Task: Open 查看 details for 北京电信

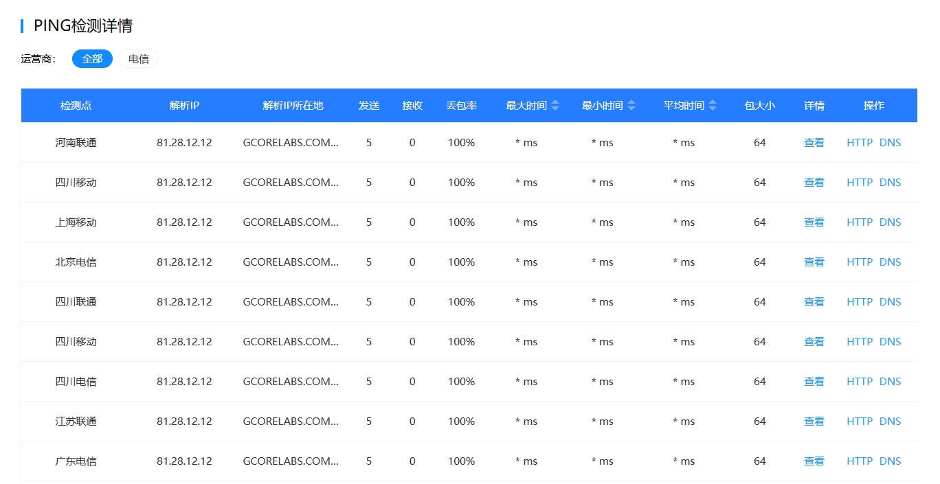Action: tap(814, 262)
